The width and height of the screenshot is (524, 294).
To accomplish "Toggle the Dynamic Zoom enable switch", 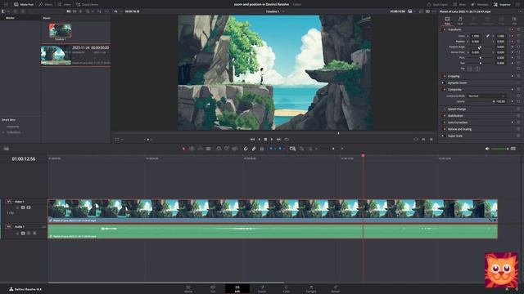I will pyautogui.click(x=443, y=83).
